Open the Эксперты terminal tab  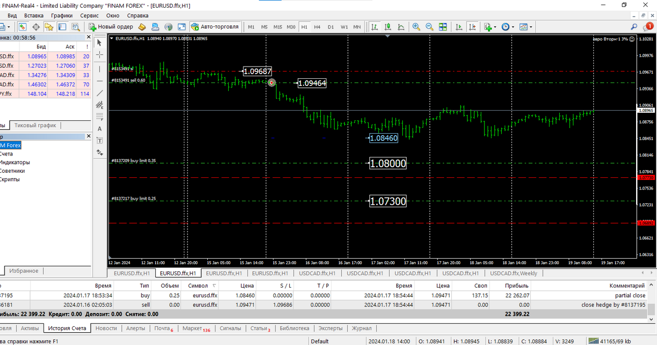(331, 328)
